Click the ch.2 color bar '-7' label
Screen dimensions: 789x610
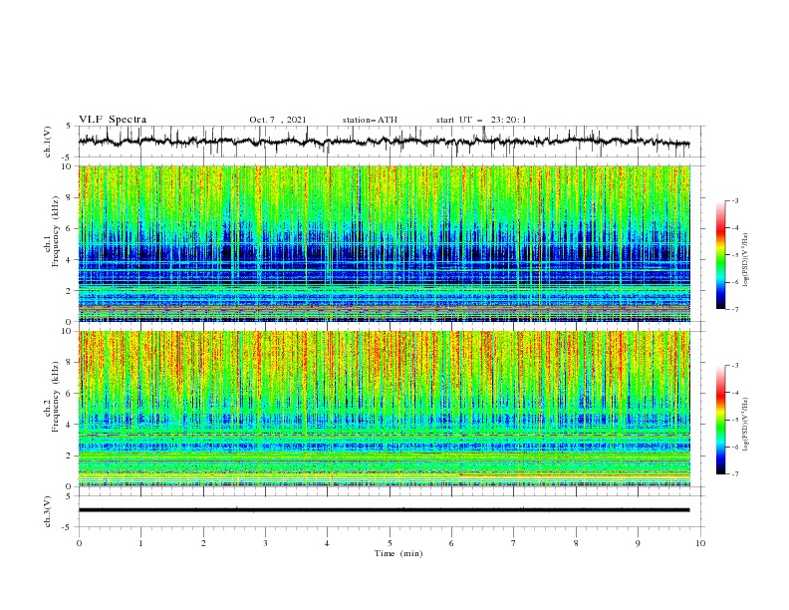735,473
